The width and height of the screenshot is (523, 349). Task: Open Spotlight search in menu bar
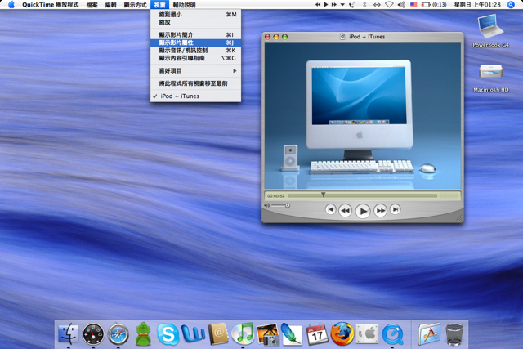point(511,5)
